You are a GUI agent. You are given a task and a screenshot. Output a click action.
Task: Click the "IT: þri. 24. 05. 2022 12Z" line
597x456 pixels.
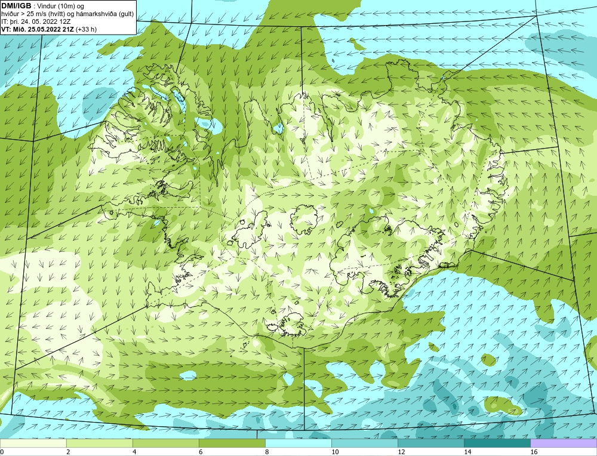(36, 21)
